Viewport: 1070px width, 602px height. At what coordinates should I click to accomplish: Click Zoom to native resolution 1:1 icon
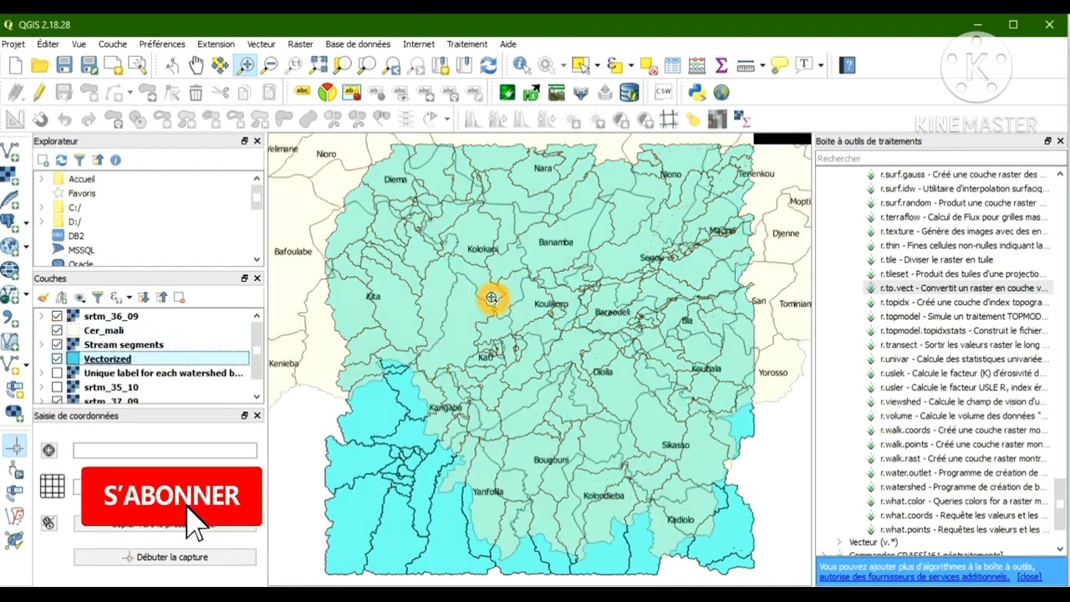tap(294, 65)
